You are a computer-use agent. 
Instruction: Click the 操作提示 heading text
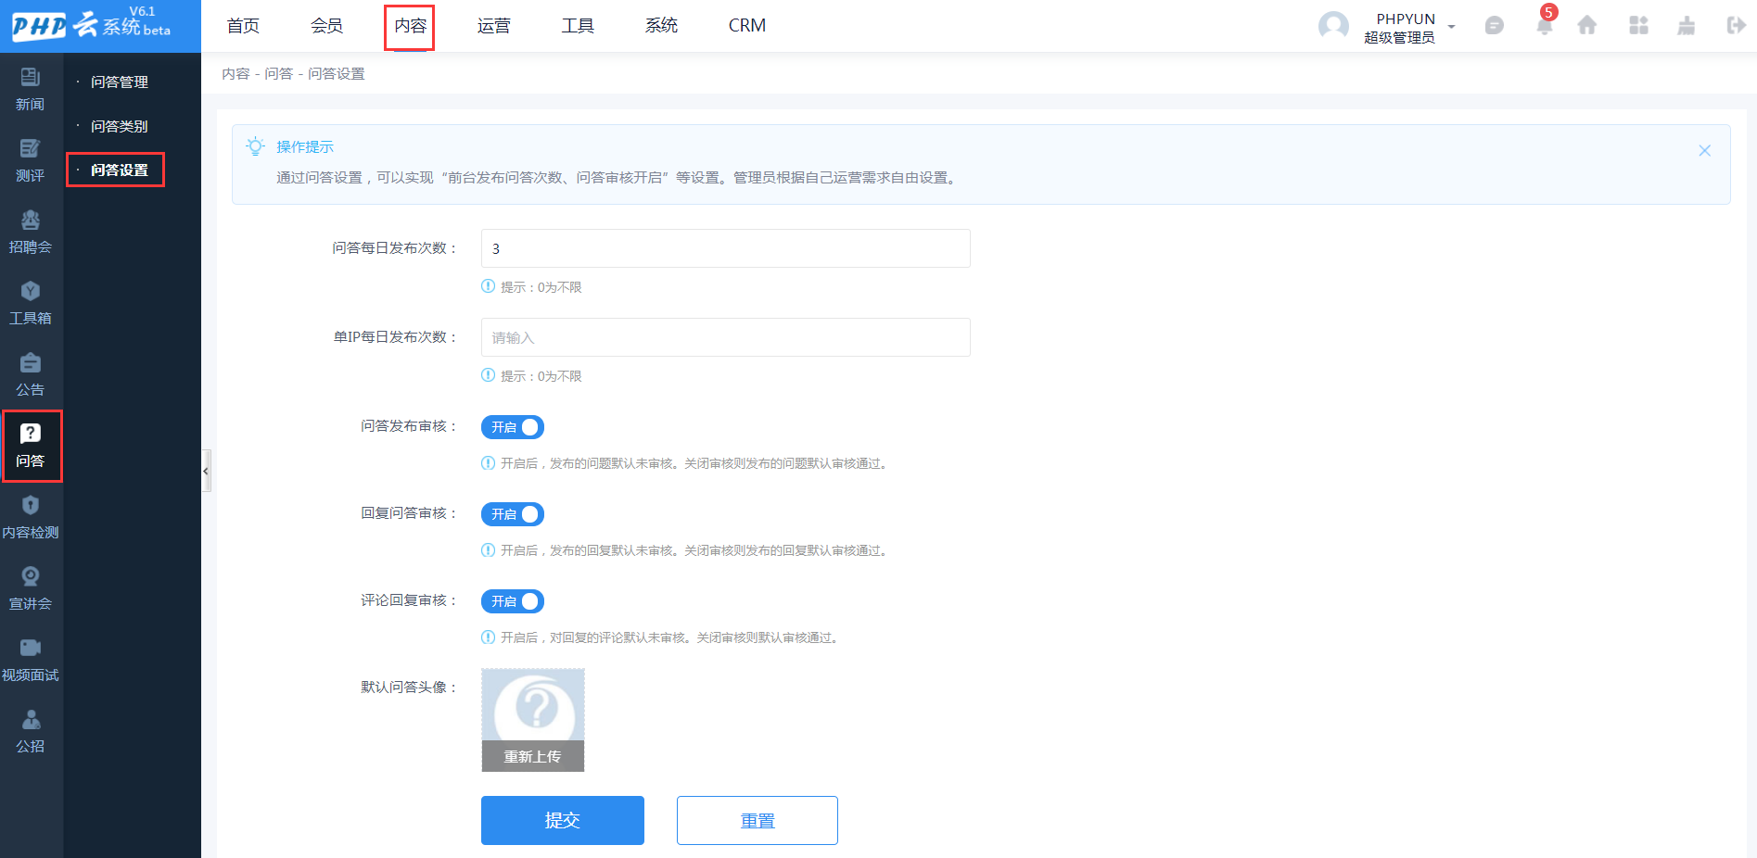pos(305,146)
